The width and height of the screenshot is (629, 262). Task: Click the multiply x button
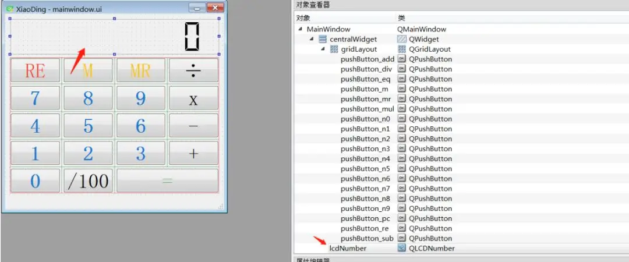(194, 98)
